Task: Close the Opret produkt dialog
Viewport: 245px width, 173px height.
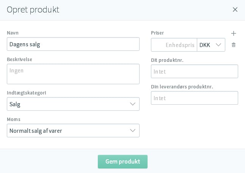Action: (x=235, y=9)
